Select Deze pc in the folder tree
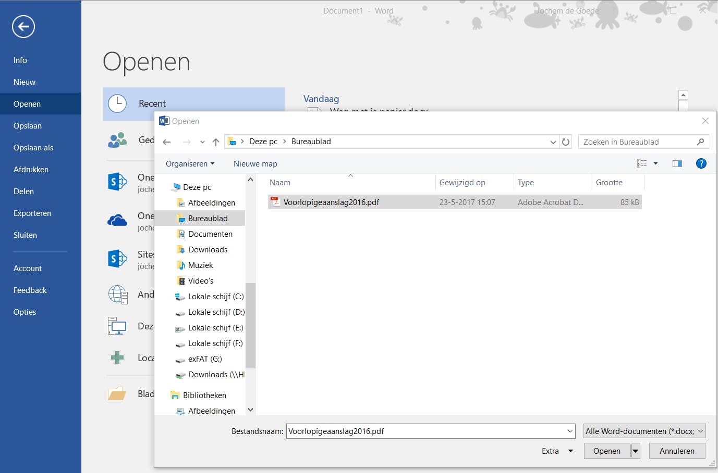Image resolution: width=718 pixels, height=473 pixels. coord(197,187)
